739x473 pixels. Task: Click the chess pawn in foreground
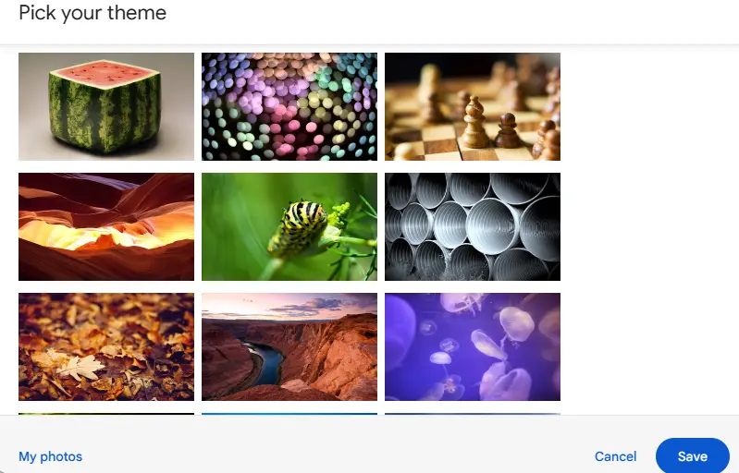point(474,122)
